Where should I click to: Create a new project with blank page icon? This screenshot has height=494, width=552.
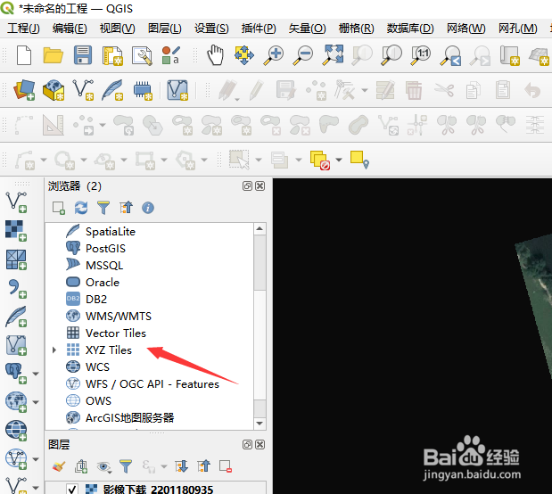tap(24, 55)
